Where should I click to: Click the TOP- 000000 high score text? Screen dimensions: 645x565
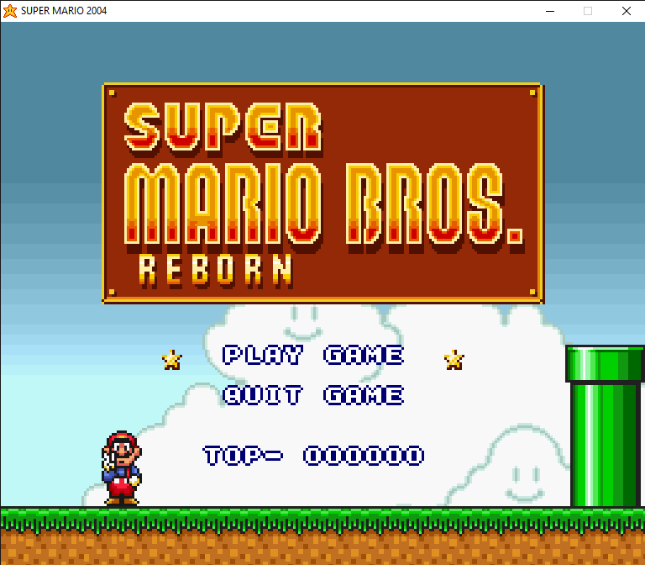[313, 456]
